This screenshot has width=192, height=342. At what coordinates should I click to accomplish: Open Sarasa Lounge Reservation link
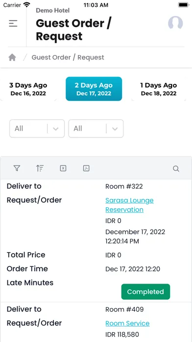(129, 205)
